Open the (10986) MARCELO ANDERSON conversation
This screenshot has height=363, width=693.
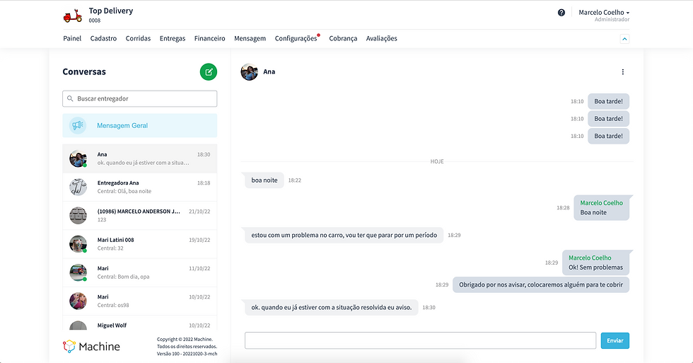[x=140, y=215]
